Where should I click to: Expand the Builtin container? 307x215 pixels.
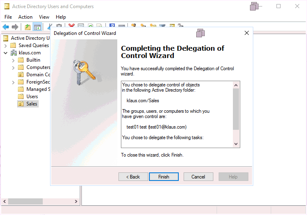click(x=13, y=60)
